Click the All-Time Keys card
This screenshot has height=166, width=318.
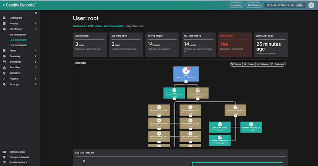[126, 45]
